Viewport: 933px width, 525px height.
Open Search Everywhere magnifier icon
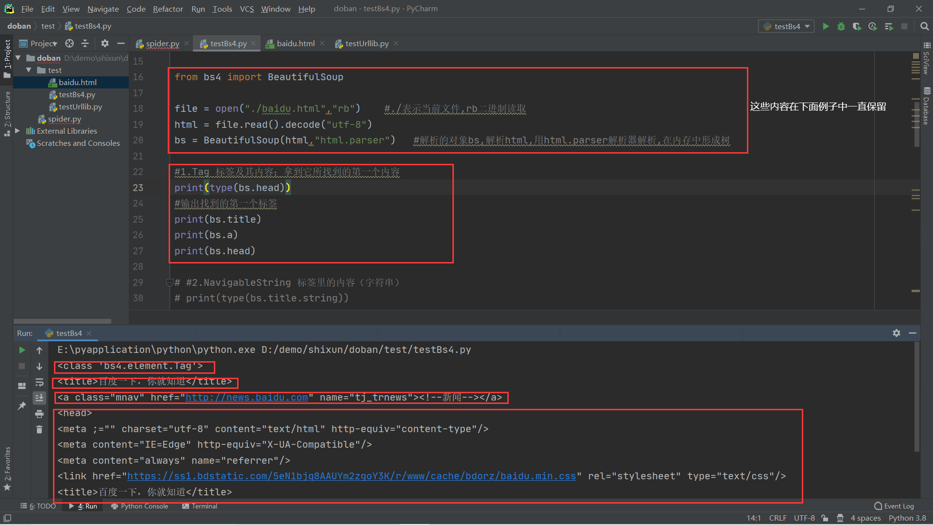[924, 26]
